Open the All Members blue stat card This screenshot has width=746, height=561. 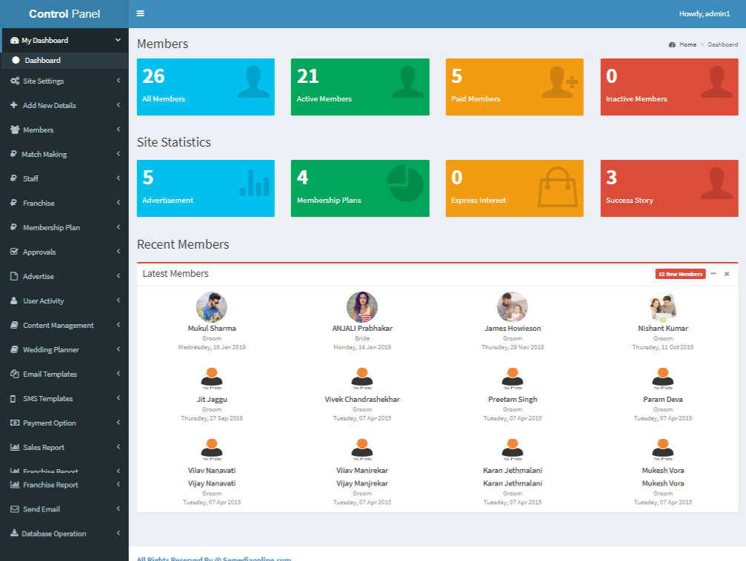click(x=205, y=87)
